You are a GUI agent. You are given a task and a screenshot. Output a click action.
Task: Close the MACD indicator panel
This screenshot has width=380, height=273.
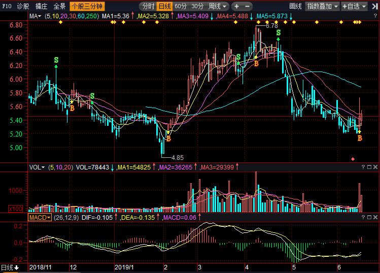(376, 217)
